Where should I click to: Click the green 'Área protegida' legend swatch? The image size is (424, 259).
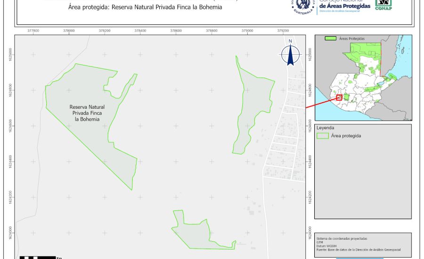(x=323, y=136)
